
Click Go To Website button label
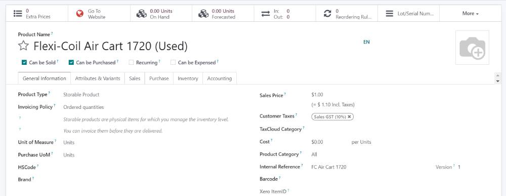(97, 14)
